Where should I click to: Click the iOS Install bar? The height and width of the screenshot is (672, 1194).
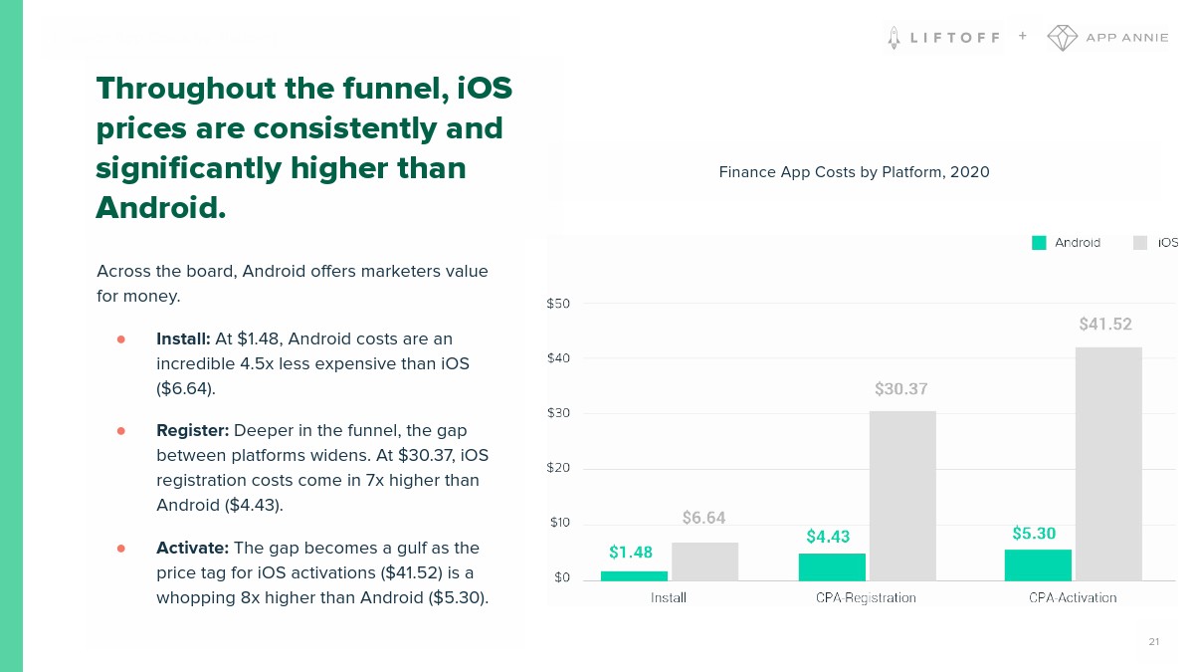704,560
